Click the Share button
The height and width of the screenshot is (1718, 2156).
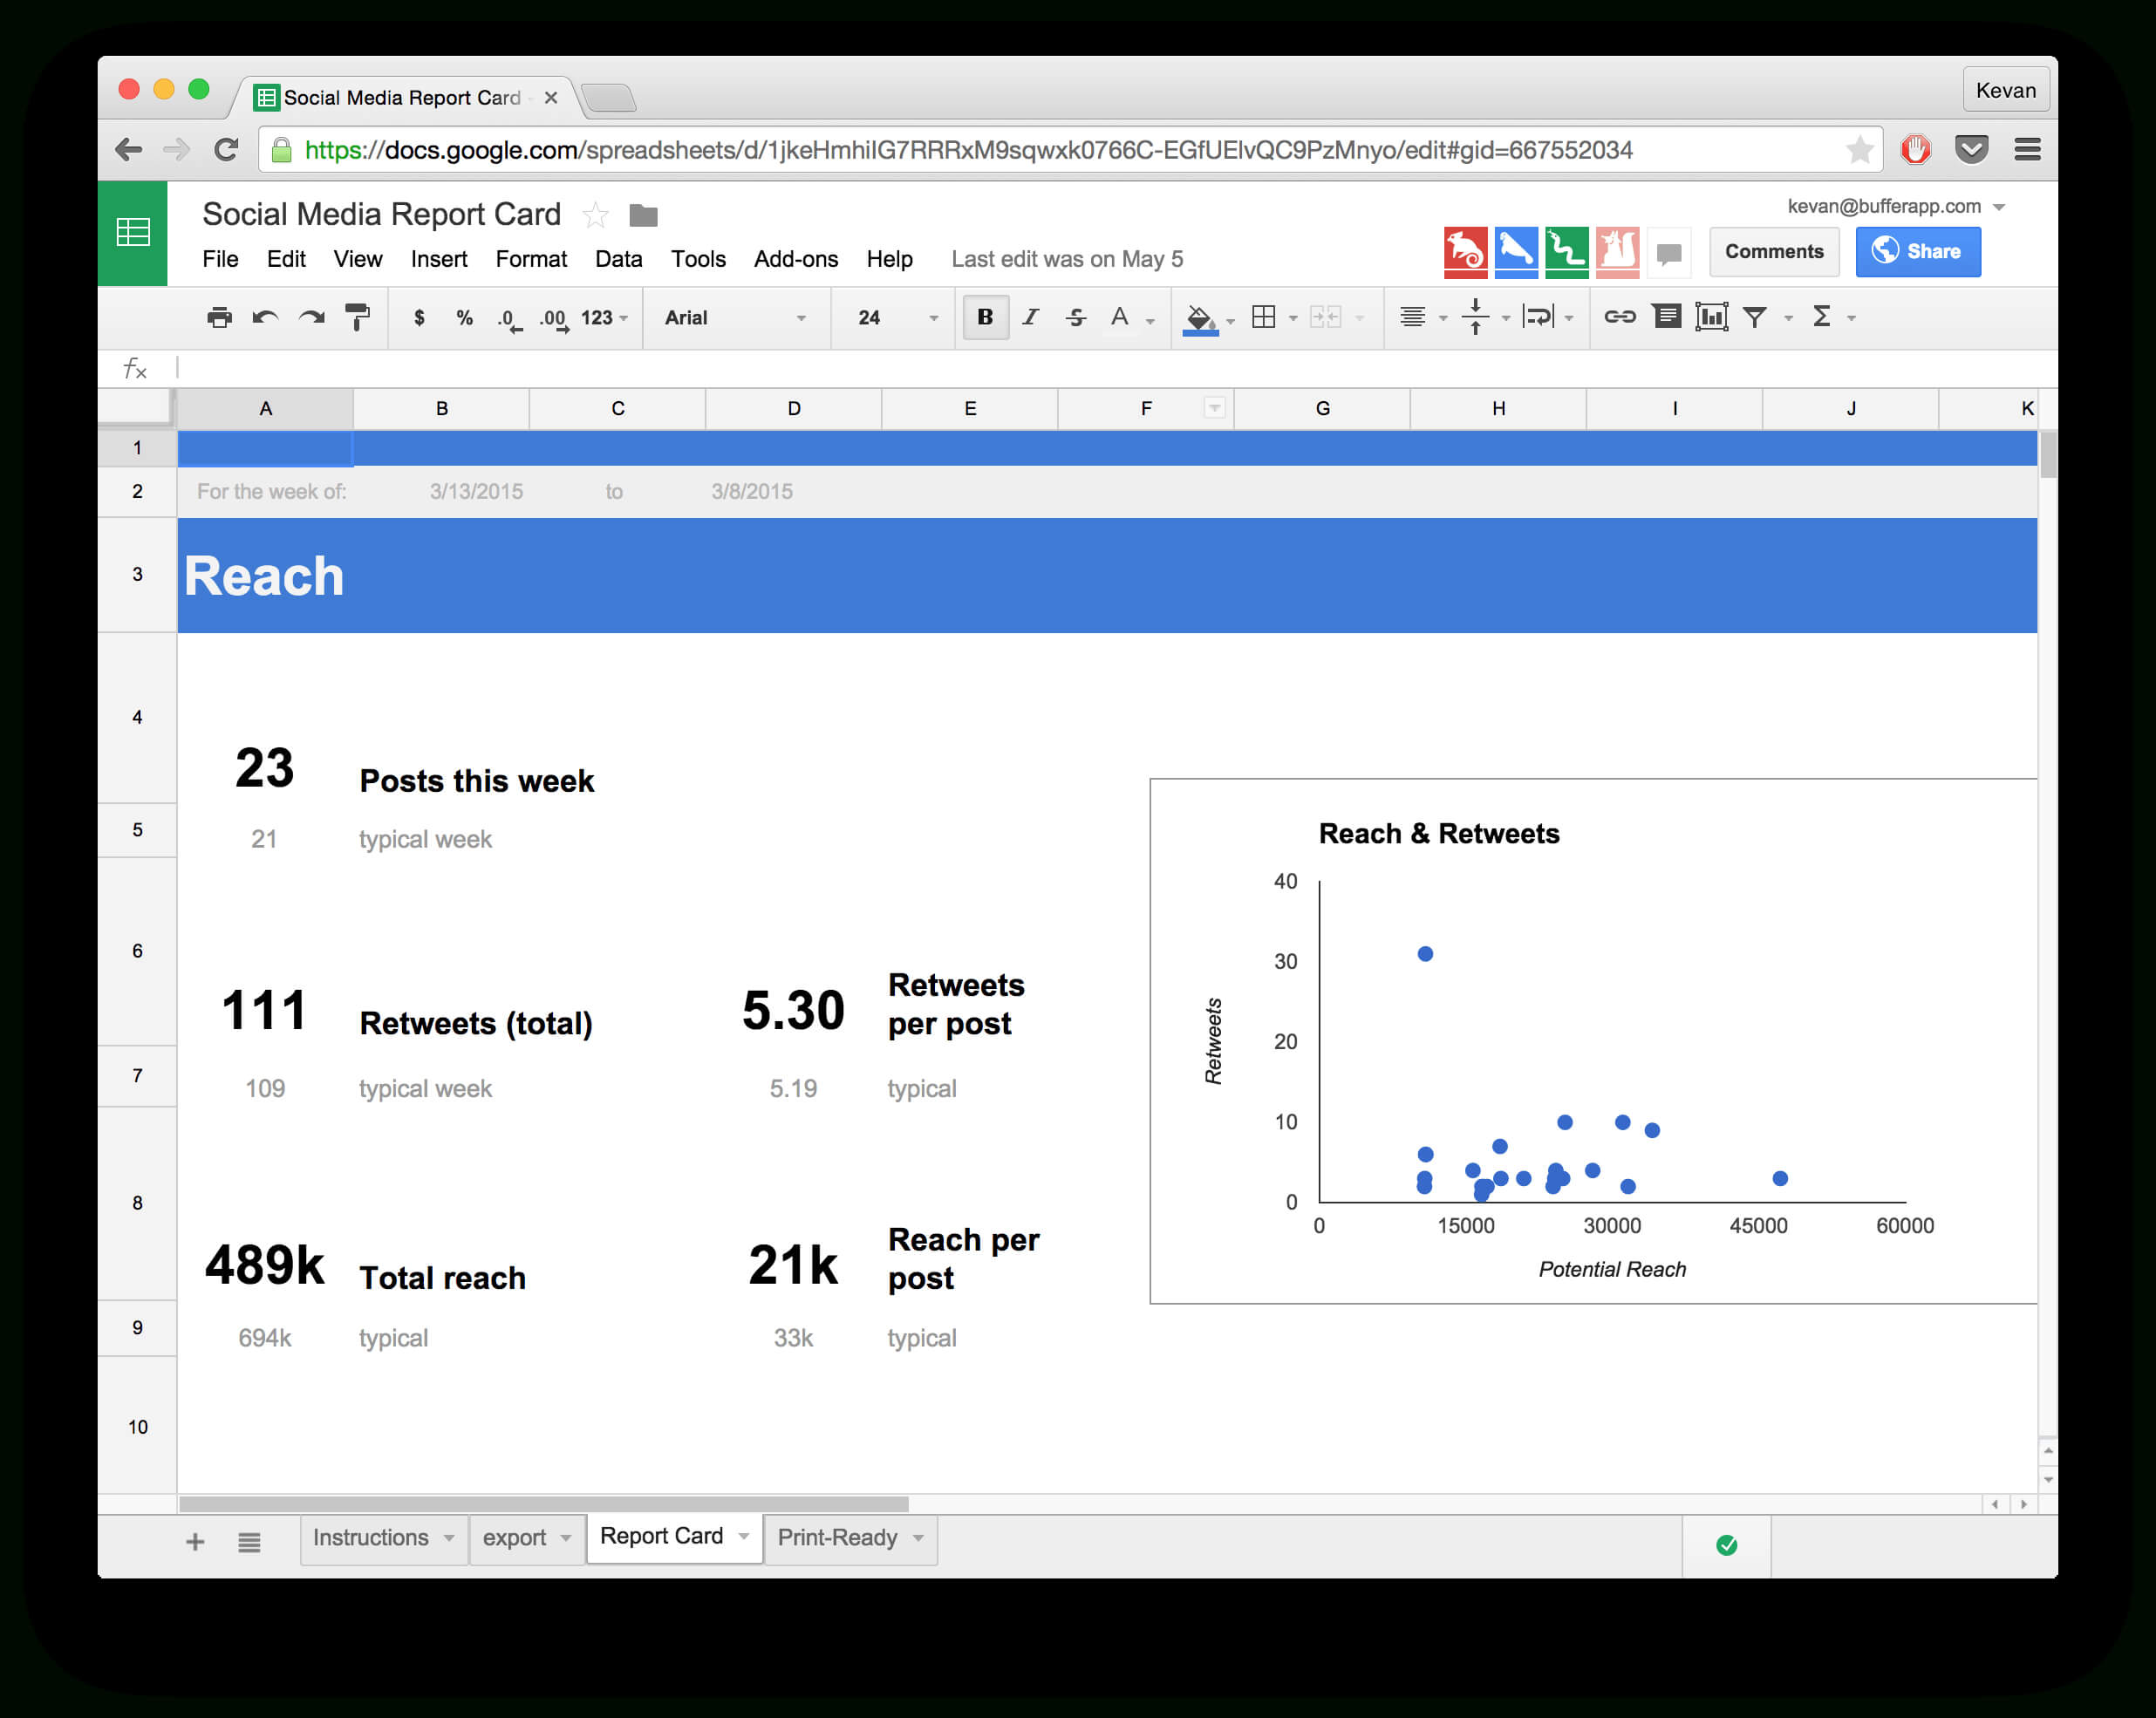[1916, 249]
